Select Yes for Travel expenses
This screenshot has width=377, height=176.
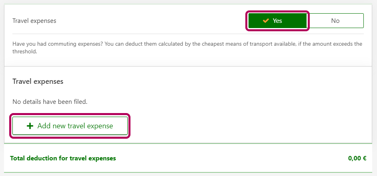coord(277,21)
